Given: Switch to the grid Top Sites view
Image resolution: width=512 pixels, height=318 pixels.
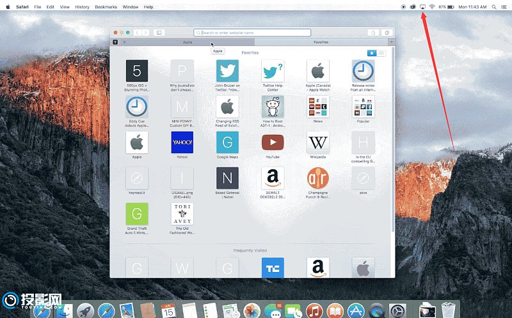Looking at the screenshot, I should (x=381, y=53).
